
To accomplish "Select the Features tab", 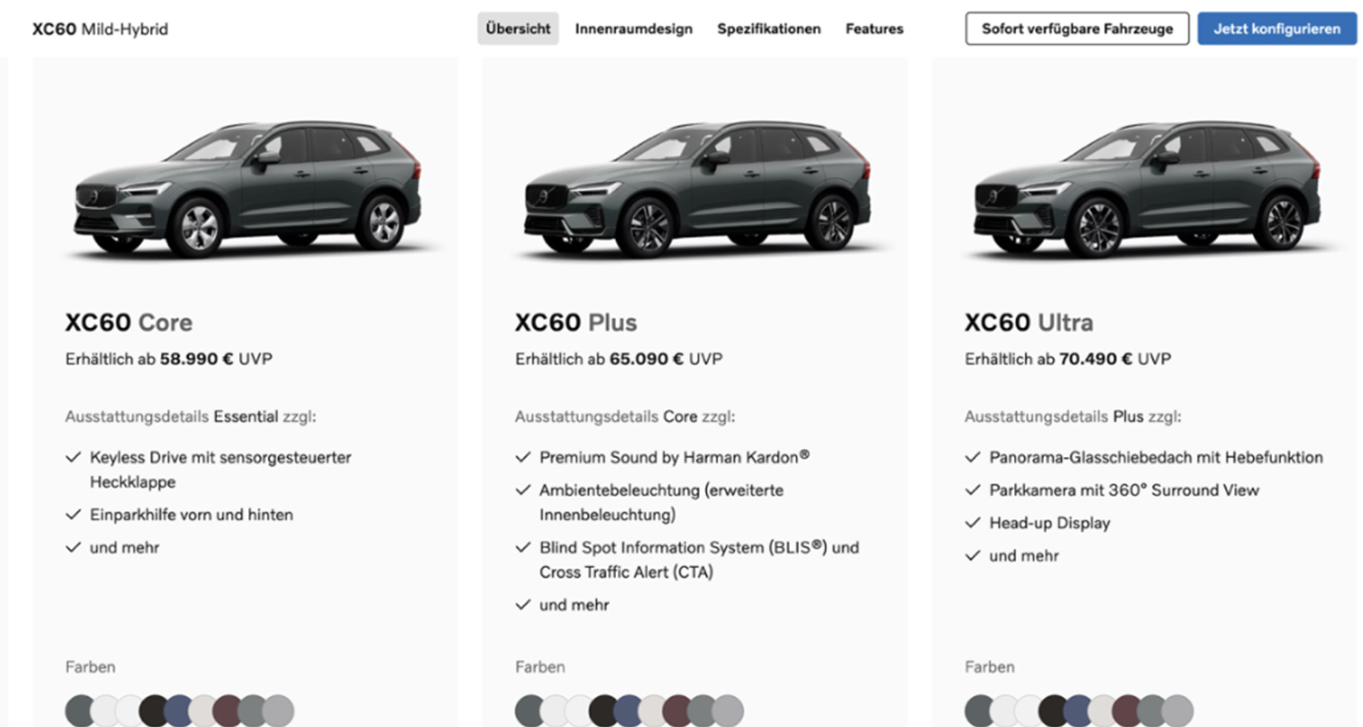I will (x=874, y=29).
